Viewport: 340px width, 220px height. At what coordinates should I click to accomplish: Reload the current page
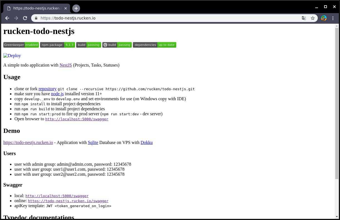click(x=25, y=18)
